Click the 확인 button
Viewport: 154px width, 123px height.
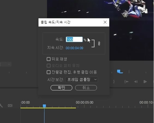click(61, 88)
